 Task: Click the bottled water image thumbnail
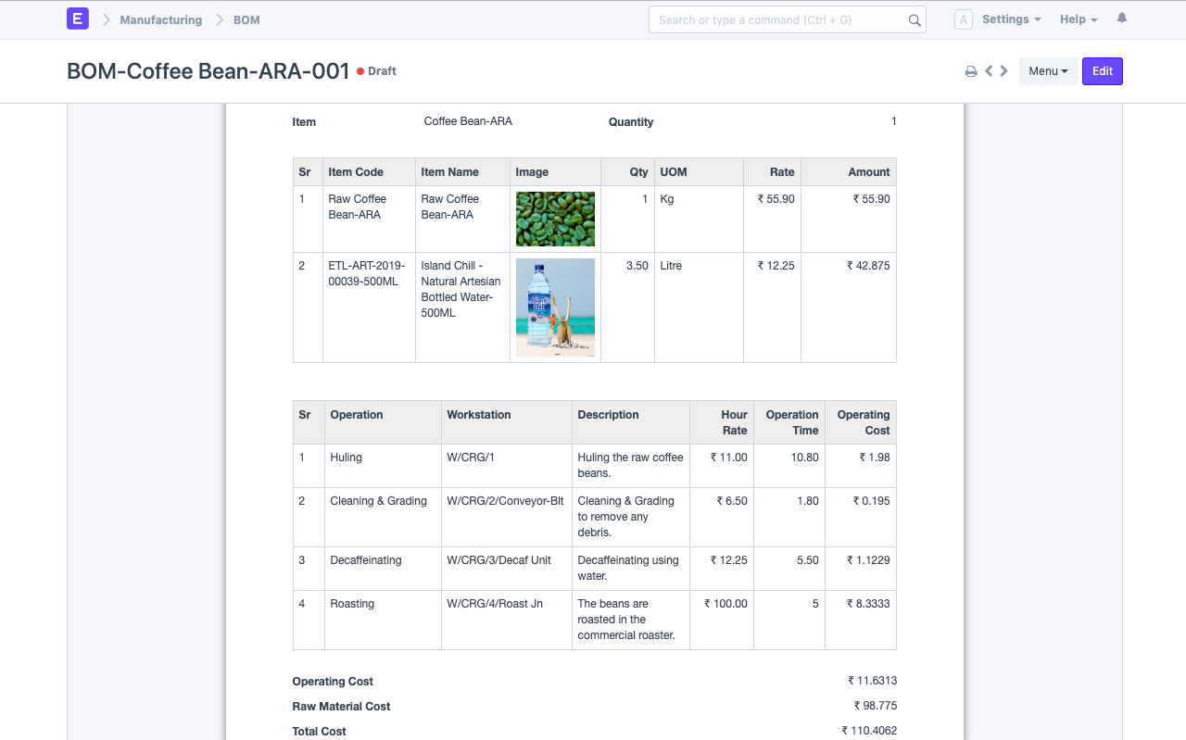click(x=555, y=307)
